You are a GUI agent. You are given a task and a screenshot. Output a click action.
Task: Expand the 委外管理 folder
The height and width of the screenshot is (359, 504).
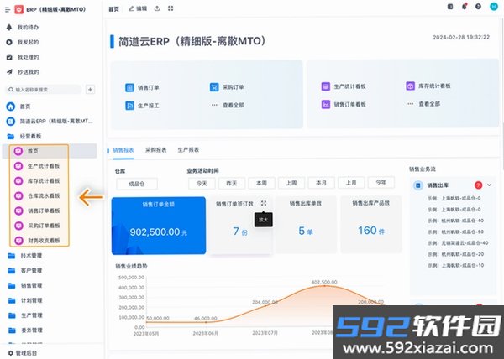click(25, 330)
